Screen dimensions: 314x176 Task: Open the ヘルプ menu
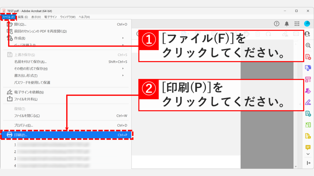click(85, 17)
